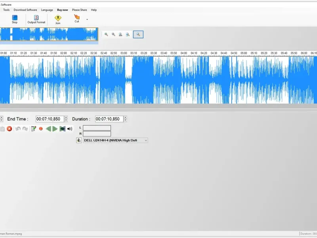The height and width of the screenshot is (238, 317).
Task: Expand the Cut dropdown arrow
Action: coord(87,19)
